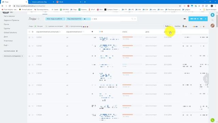218x123 pixels.
Task: Tick checkbox of lead dated 20.12.2018
Action: pyautogui.click(x=29, y=65)
